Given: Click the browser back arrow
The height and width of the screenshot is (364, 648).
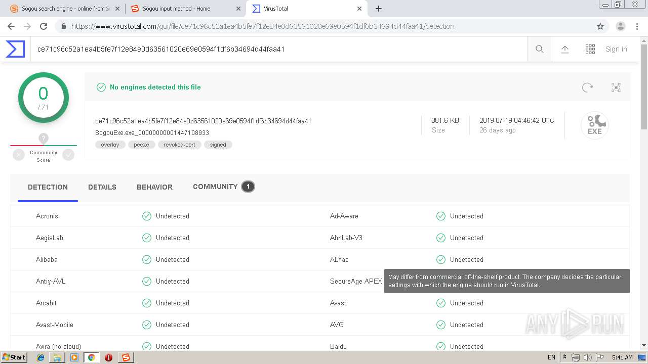Looking at the screenshot, I should [x=11, y=26].
